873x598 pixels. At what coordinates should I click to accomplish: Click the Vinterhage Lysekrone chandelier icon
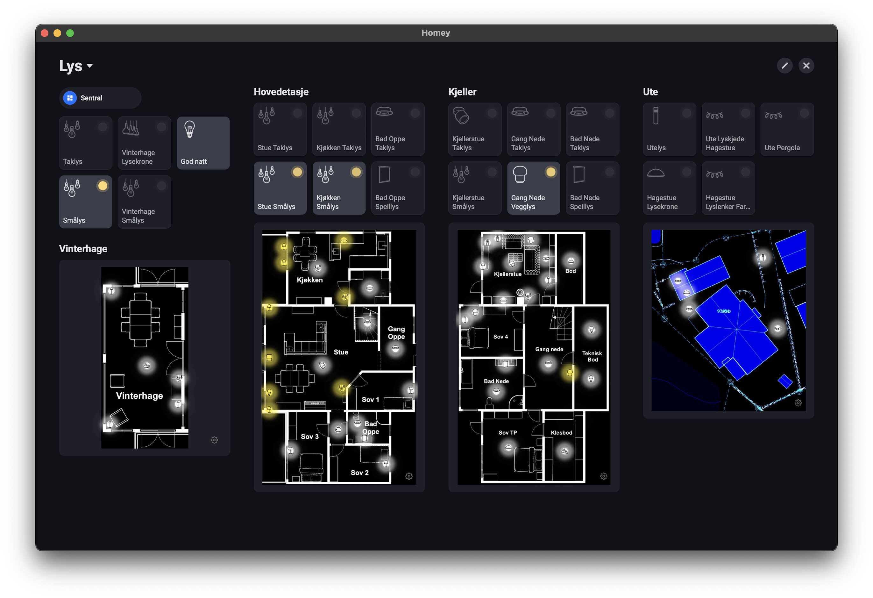pos(130,128)
